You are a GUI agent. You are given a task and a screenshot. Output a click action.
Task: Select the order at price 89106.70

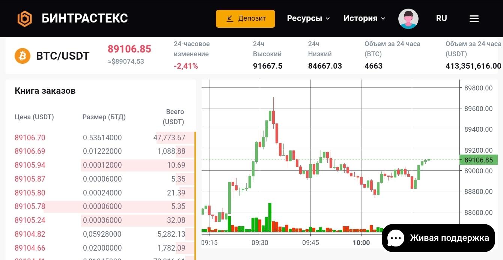pyautogui.click(x=30, y=138)
